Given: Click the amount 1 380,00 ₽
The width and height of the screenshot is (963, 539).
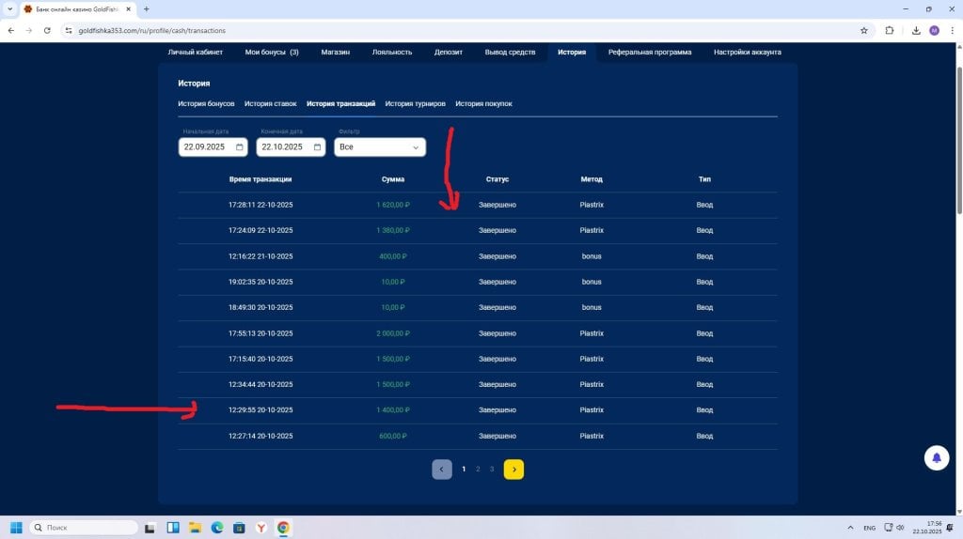Looking at the screenshot, I should [x=393, y=231].
